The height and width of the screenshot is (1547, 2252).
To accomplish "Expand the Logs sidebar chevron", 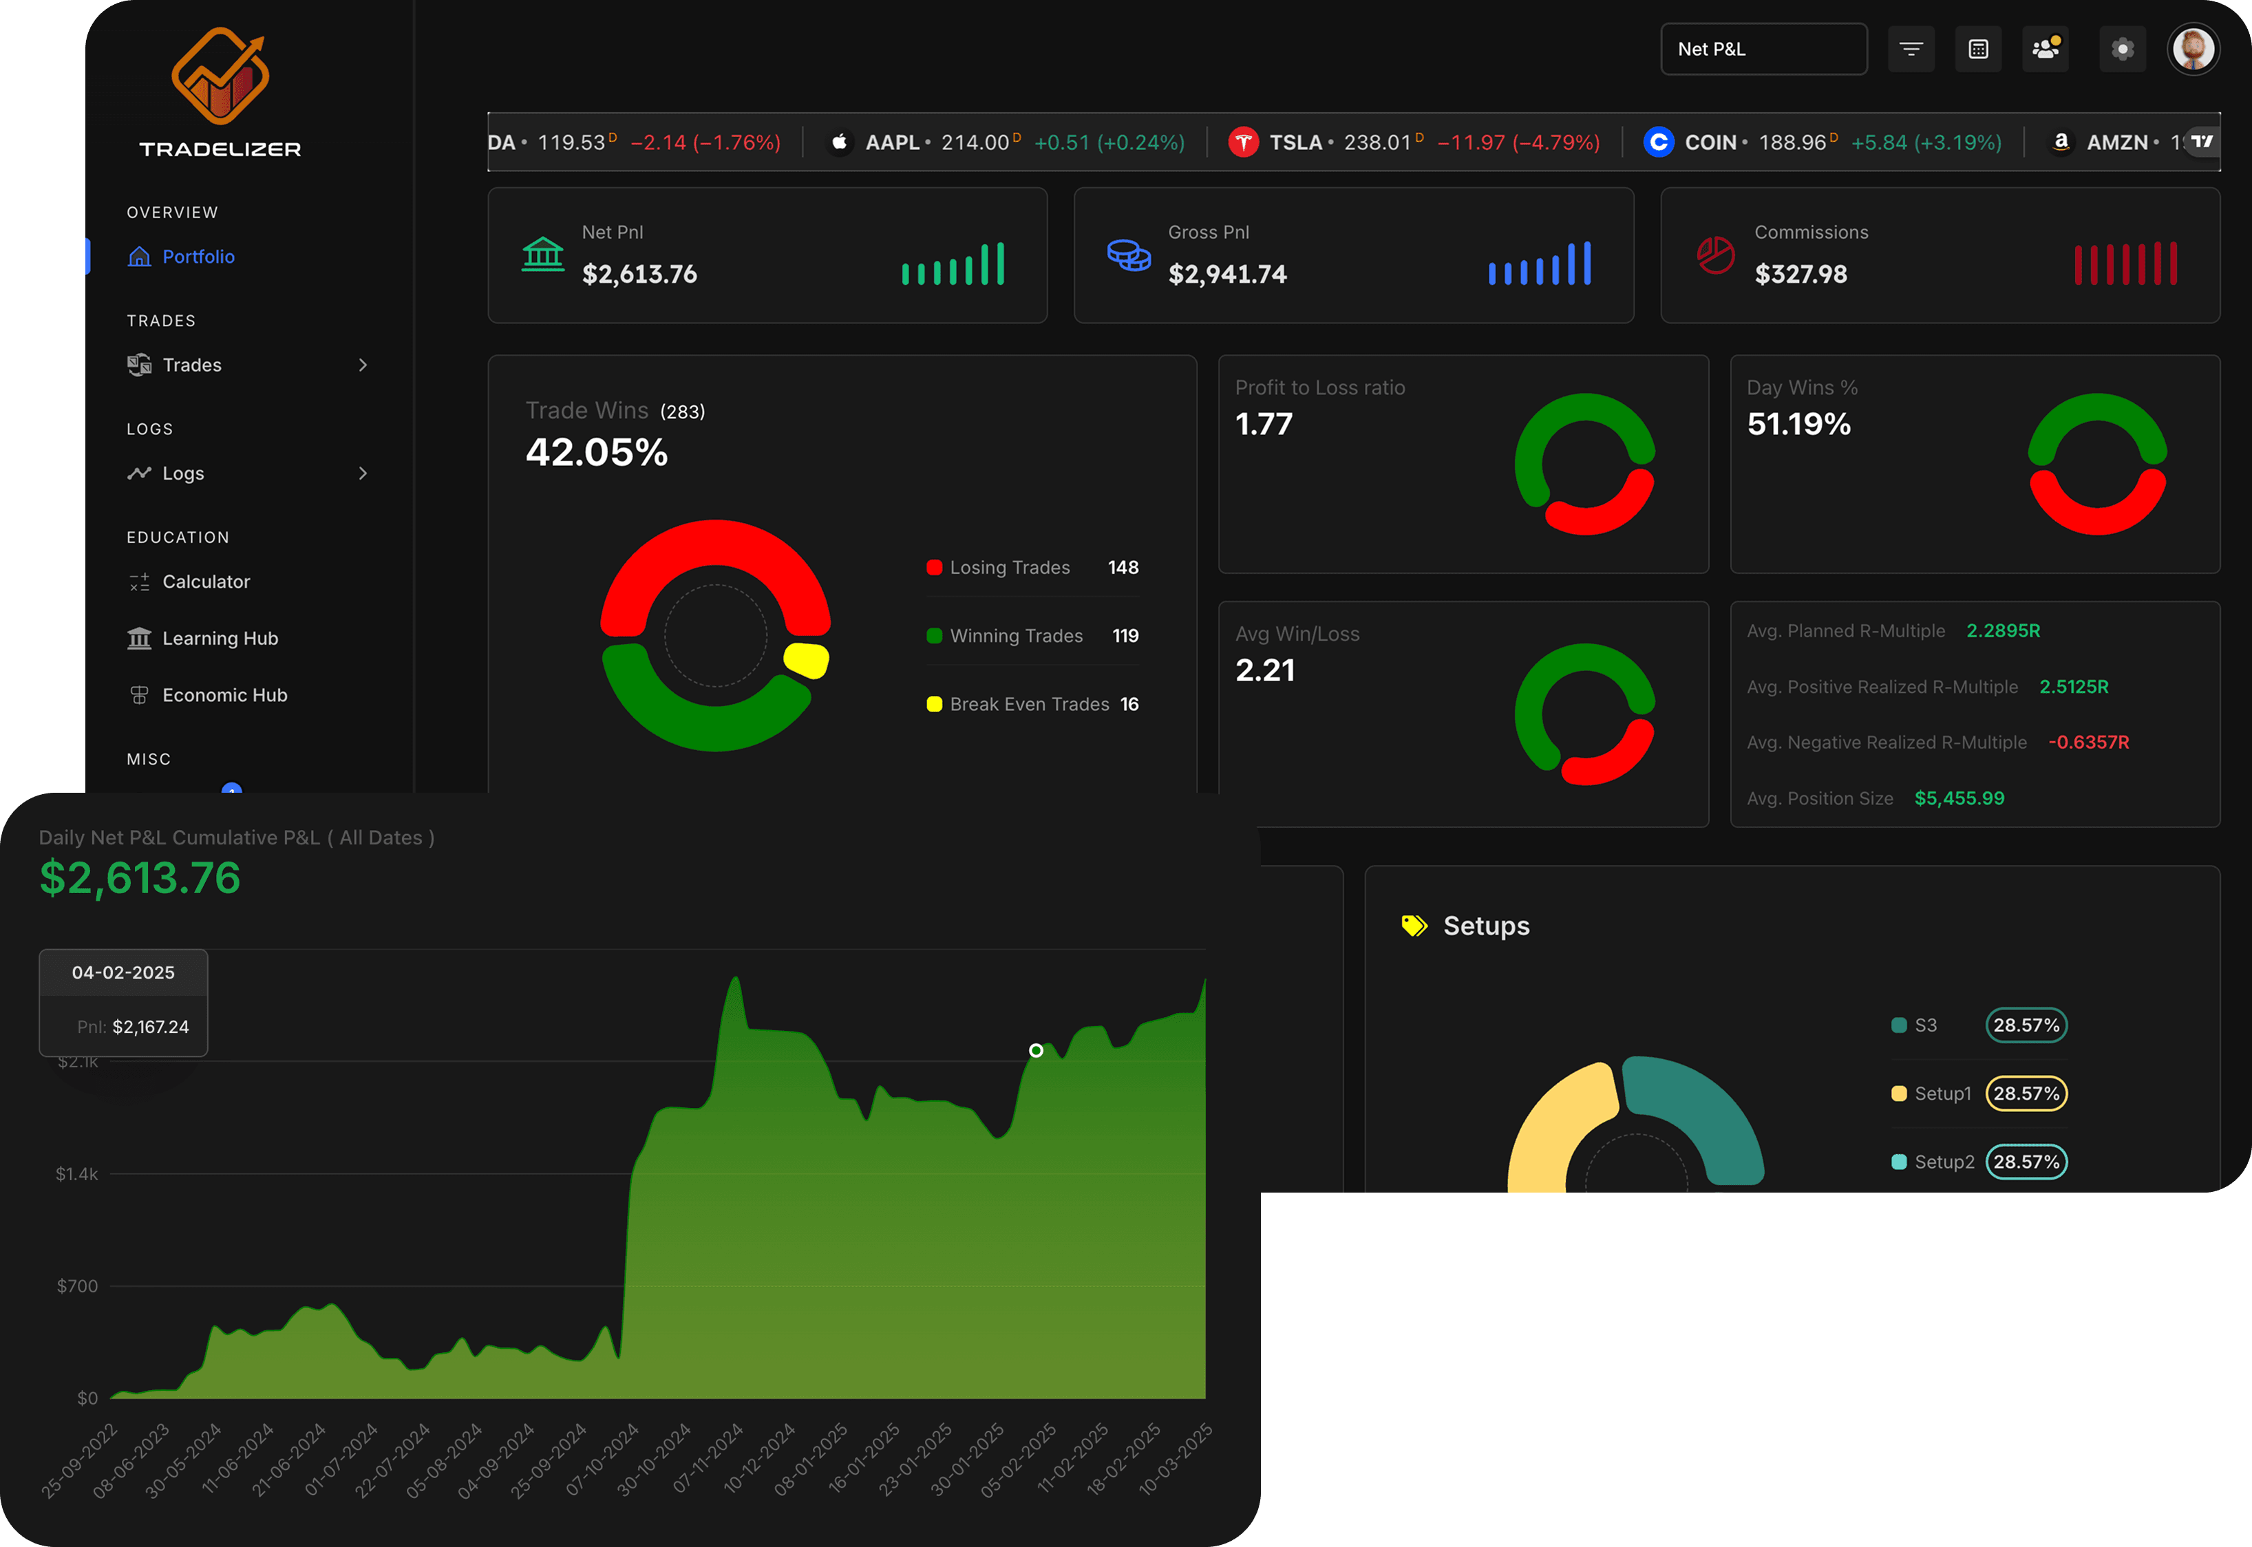I will click(x=363, y=474).
